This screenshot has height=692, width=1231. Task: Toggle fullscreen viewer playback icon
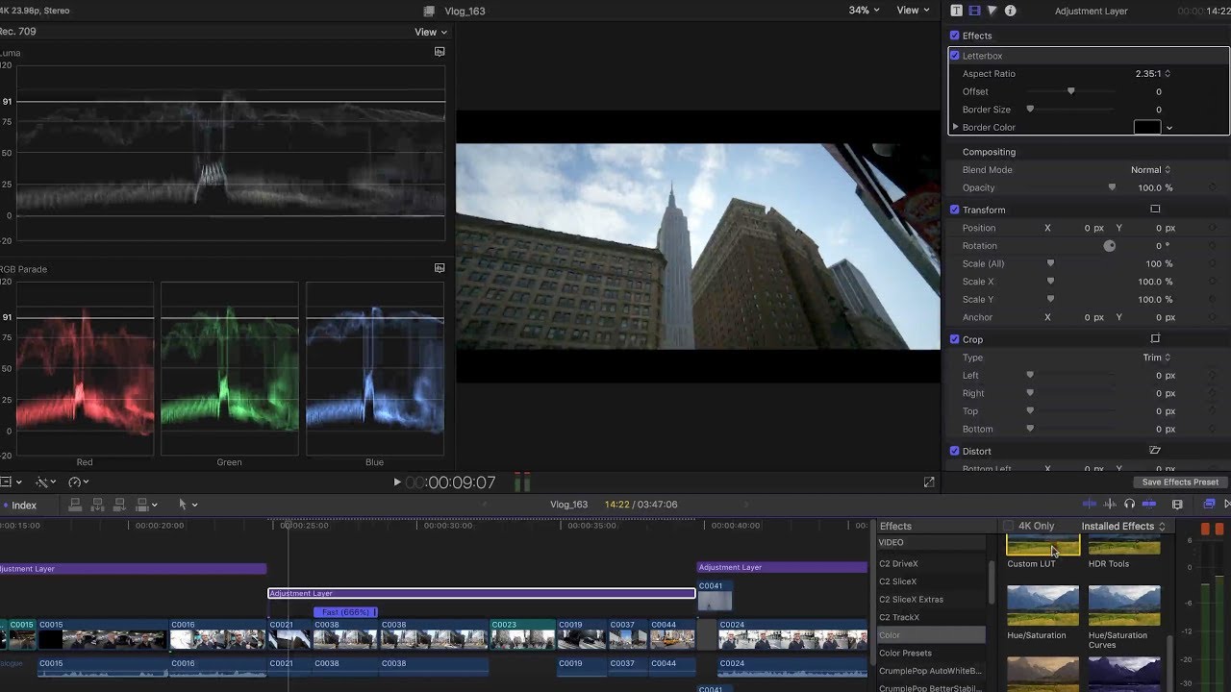pos(929,482)
